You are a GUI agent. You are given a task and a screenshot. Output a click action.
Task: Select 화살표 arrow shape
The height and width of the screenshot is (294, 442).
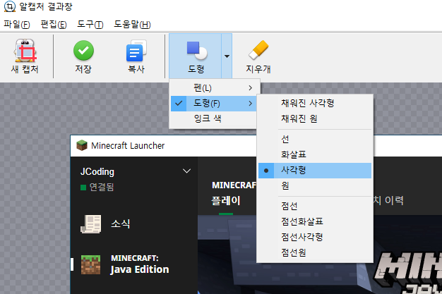point(315,154)
